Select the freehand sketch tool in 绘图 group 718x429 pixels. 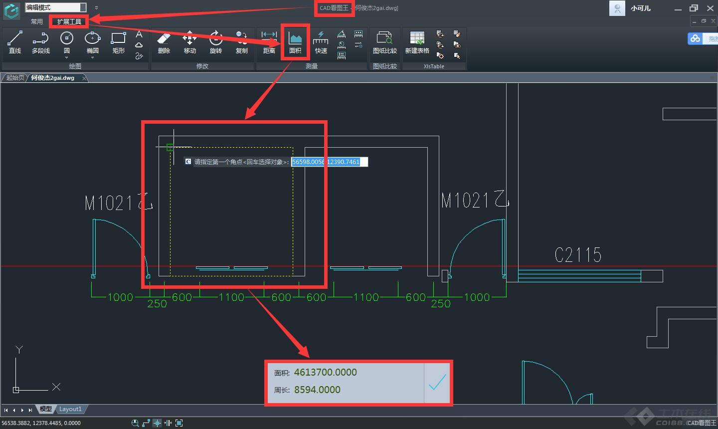(139, 56)
